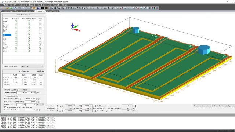This screenshot has height=132, width=235.
Task: Click the Pressure Condition input field
Action: 30,110
